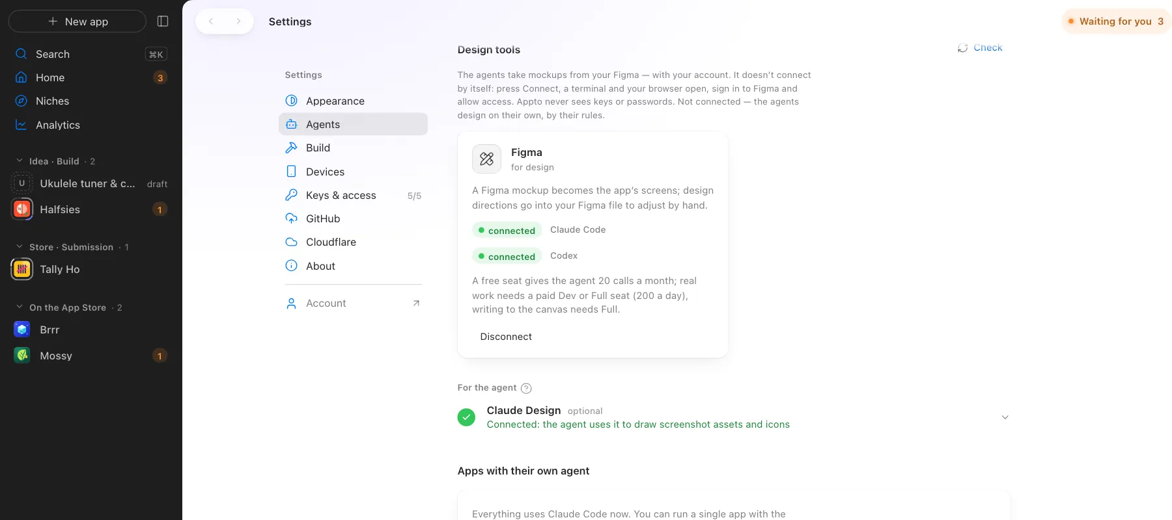Open the Waiting for you notifications
This screenshot has height=520, width=1172.
[x=1116, y=21]
